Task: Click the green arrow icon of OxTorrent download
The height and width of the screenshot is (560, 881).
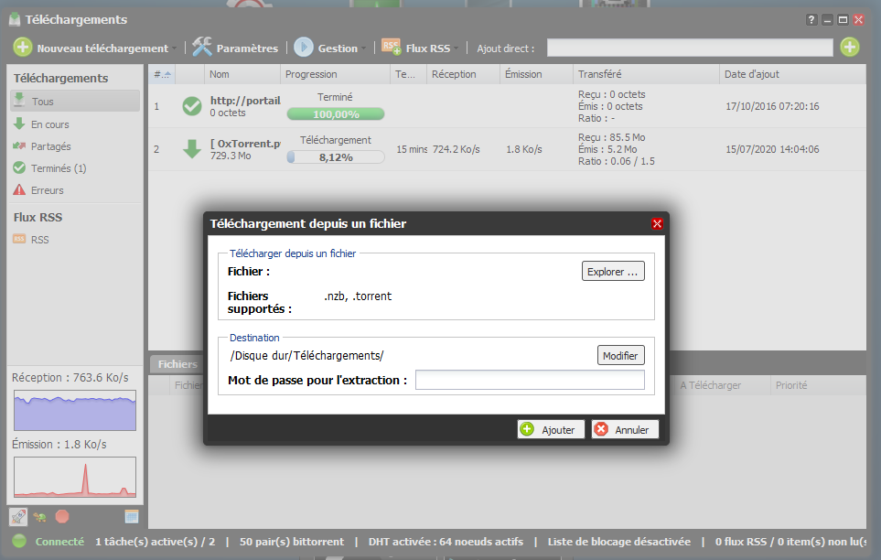Action: 191,149
